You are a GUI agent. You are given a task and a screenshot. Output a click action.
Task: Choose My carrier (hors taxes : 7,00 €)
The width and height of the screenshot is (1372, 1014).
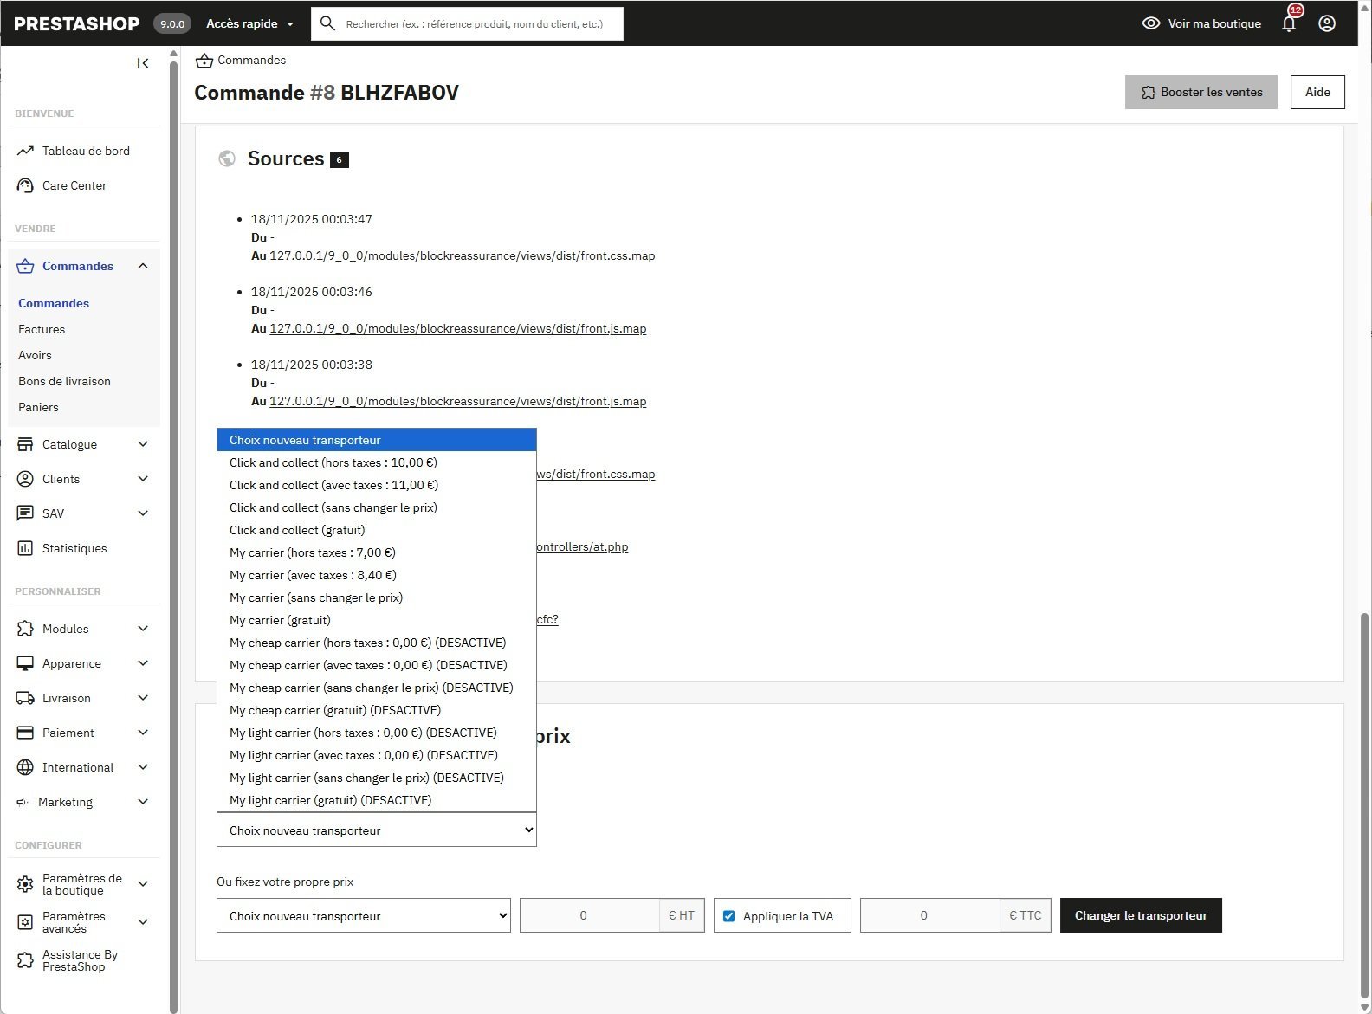[x=377, y=552]
